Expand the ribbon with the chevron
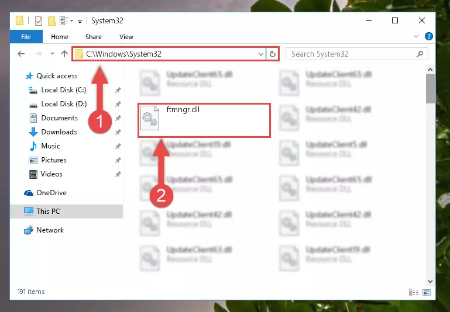Viewport: 450px width, 312px height. (415, 36)
